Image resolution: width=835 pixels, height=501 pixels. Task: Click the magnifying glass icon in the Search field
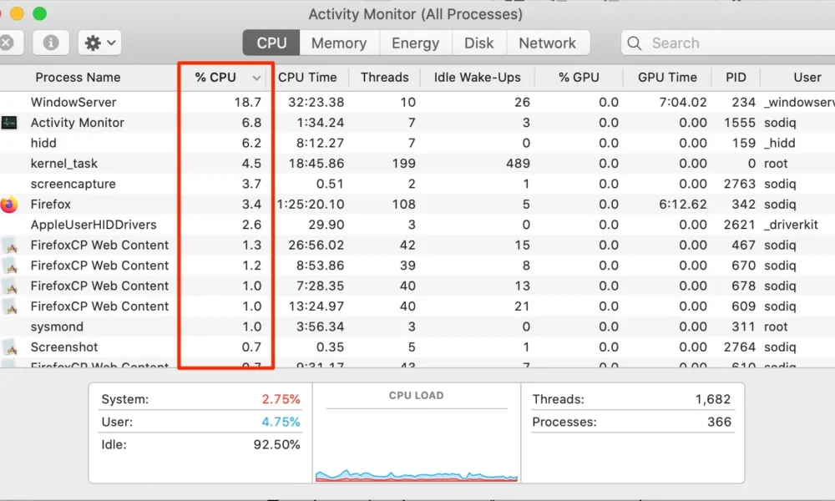point(635,43)
